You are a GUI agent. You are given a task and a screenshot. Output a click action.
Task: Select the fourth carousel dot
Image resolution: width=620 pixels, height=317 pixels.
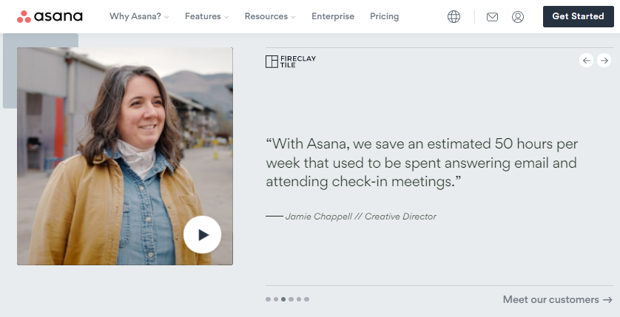click(291, 299)
